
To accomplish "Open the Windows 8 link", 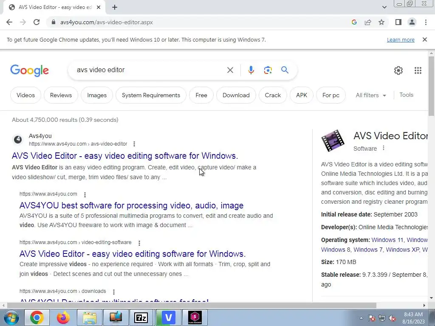I will point(336,250).
